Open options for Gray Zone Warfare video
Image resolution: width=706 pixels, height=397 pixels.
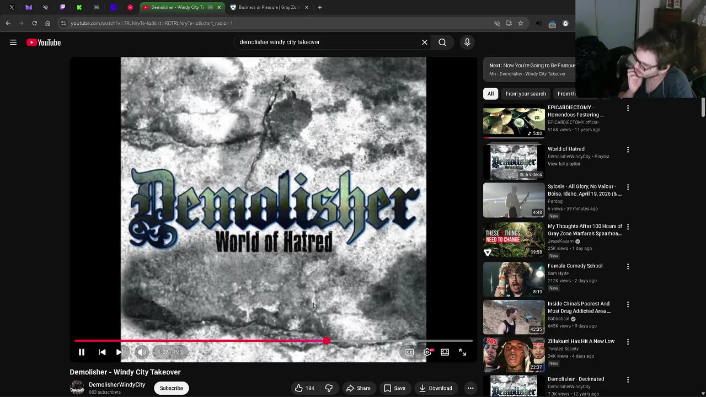(x=628, y=227)
